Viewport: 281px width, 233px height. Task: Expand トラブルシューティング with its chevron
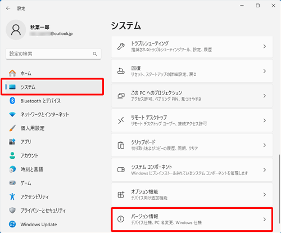tap(265, 46)
